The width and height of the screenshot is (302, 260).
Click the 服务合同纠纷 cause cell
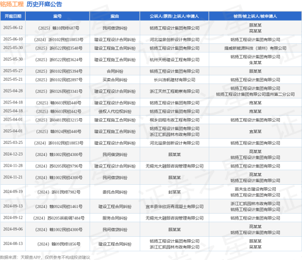(x=115, y=218)
